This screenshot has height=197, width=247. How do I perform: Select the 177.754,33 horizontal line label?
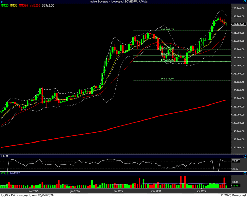(x=167, y=60)
